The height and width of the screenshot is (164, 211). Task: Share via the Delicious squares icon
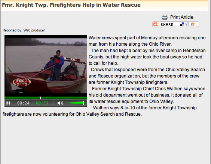coord(182,24)
